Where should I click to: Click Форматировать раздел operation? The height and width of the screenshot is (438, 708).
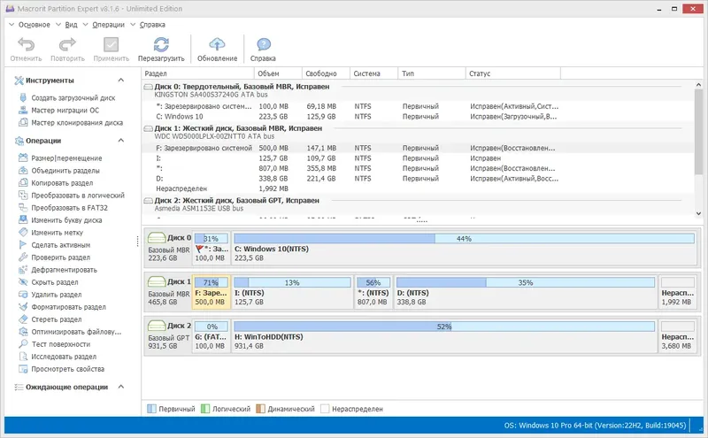click(x=68, y=307)
